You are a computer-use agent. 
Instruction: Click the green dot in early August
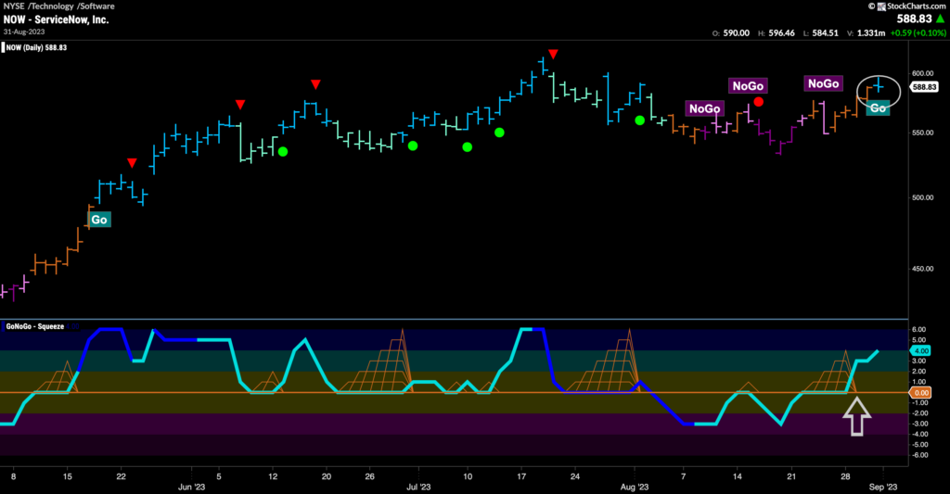tap(639, 120)
